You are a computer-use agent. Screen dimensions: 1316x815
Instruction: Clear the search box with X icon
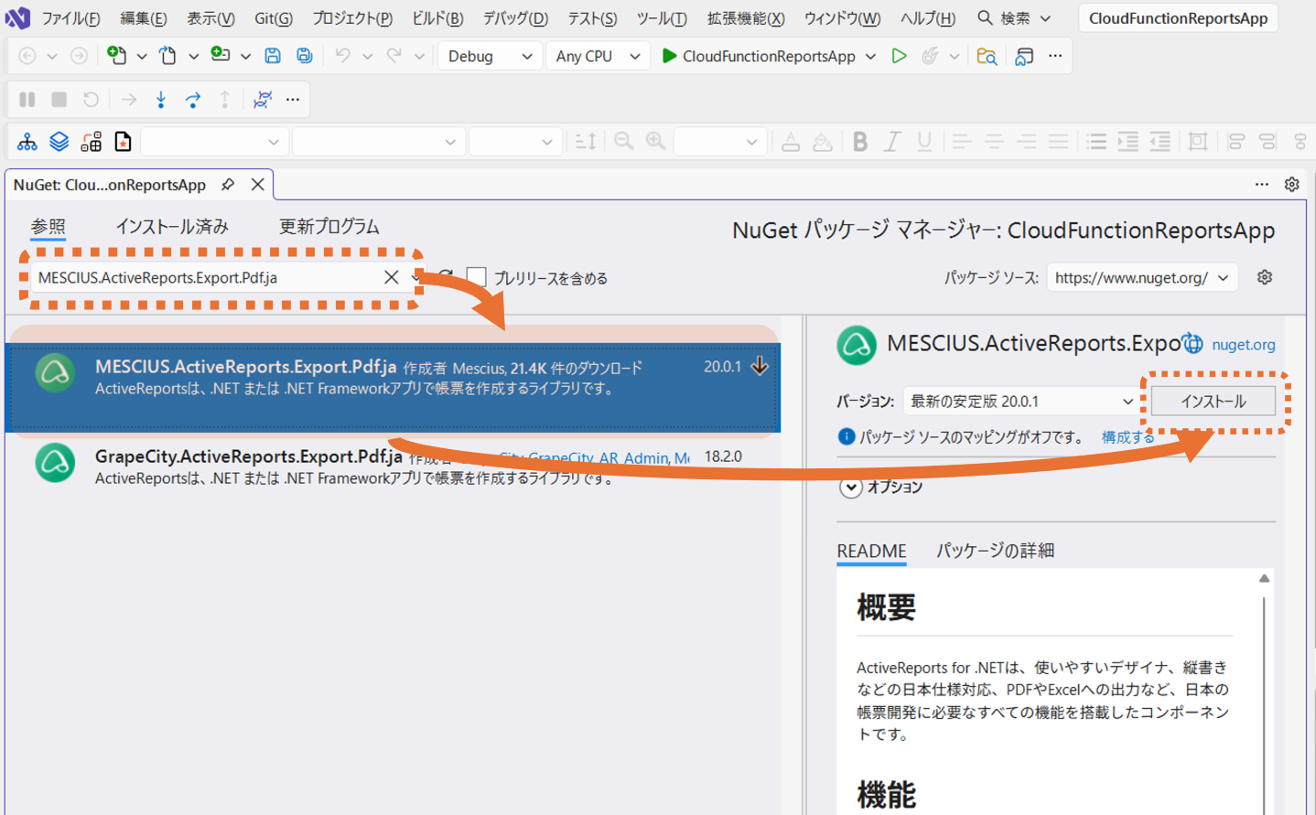click(x=392, y=277)
